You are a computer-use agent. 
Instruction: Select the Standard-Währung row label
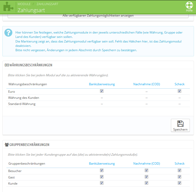click(22, 104)
